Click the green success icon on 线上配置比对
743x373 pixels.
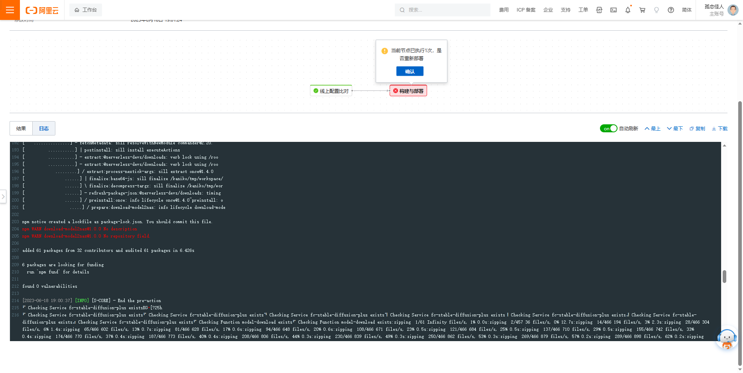point(316,91)
